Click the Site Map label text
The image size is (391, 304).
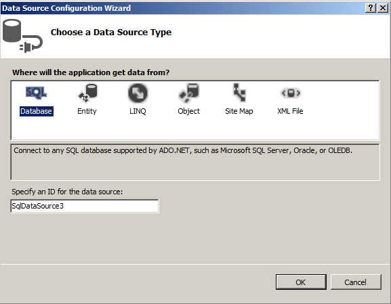coord(239,111)
